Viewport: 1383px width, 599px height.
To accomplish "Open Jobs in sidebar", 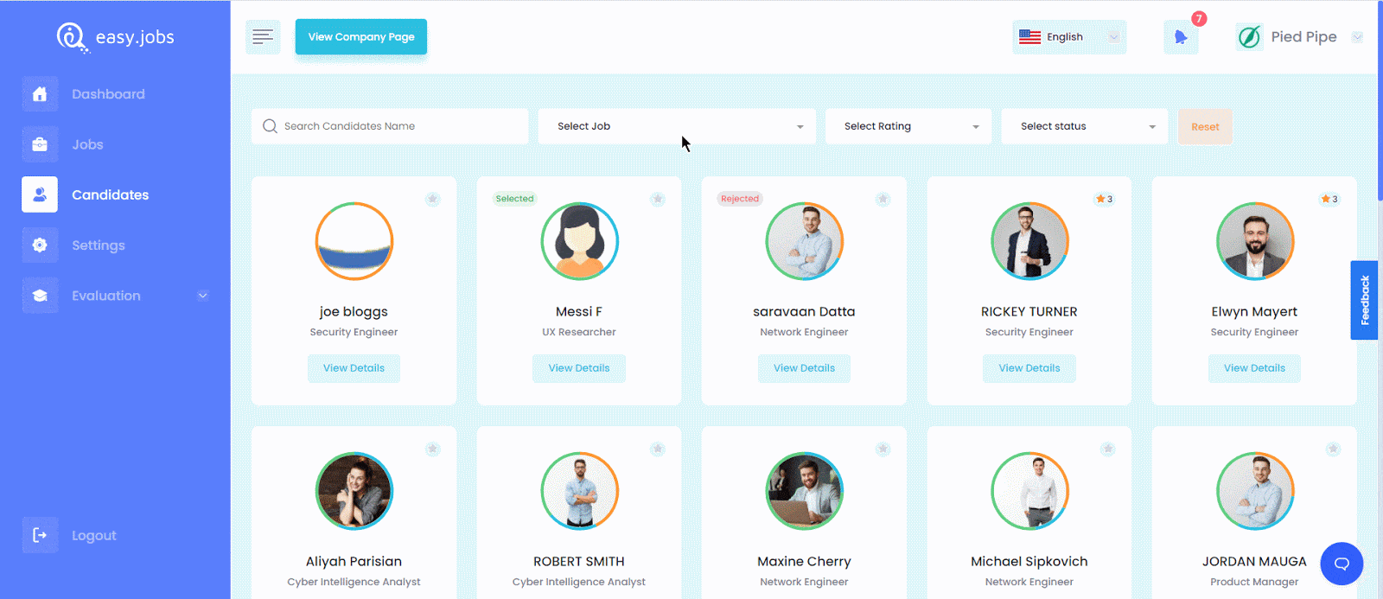I will coord(87,144).
